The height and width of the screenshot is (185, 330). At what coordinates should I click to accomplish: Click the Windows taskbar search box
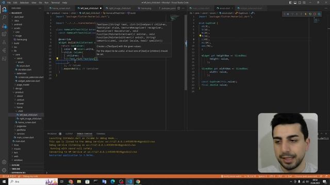[x=33, y=181]
